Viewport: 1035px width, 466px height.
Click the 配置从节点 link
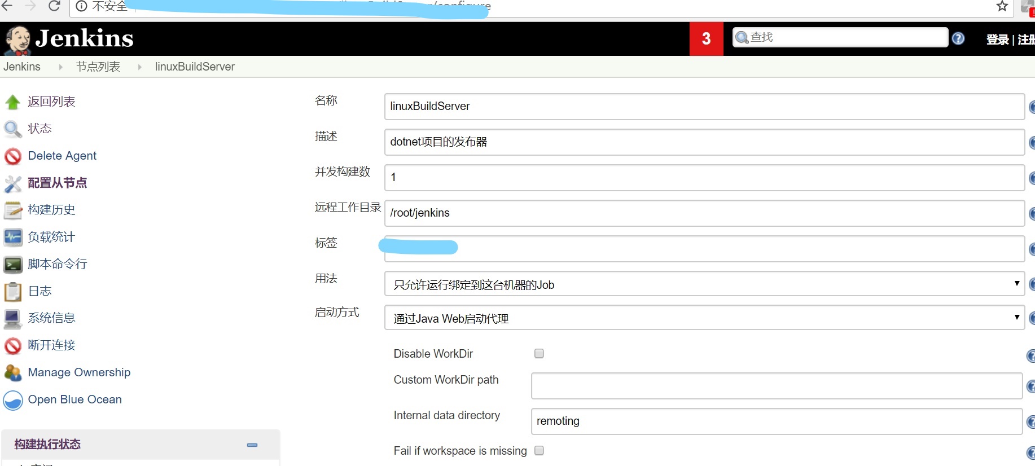[58, 183]
